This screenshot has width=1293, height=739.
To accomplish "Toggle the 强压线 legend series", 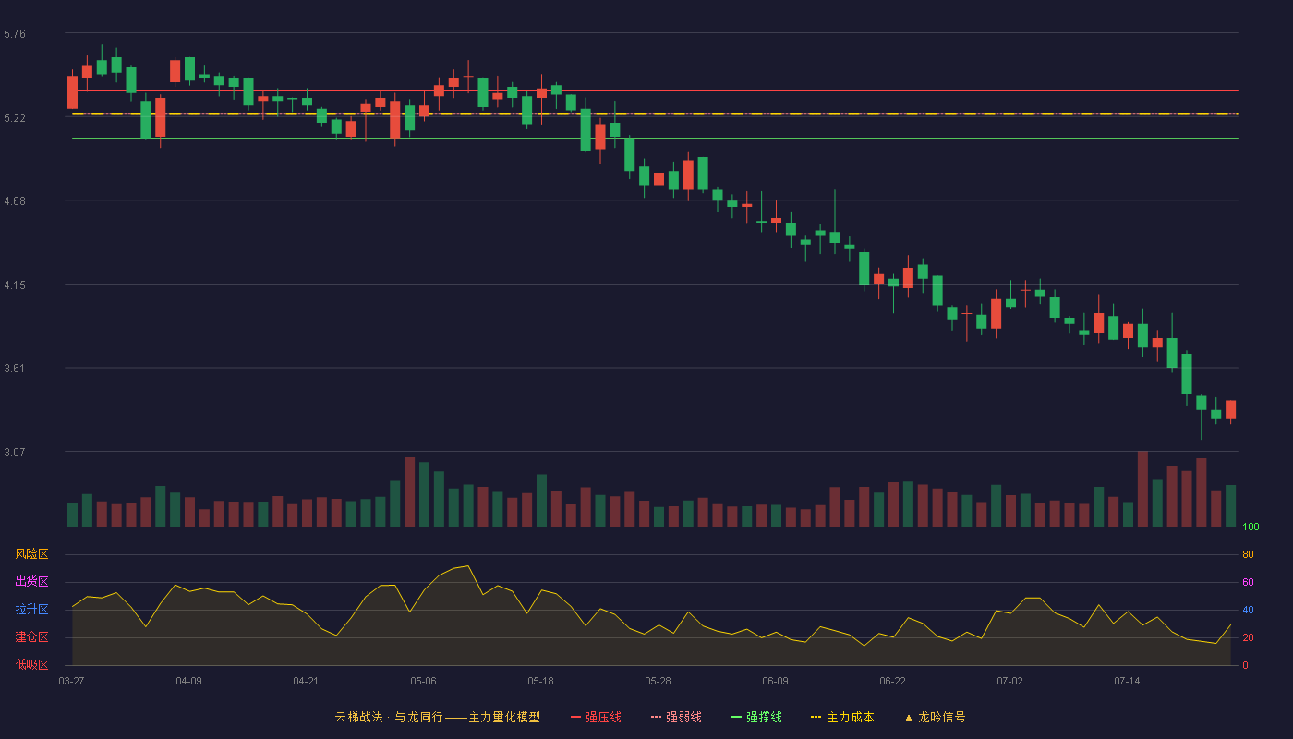I will 596,717.
